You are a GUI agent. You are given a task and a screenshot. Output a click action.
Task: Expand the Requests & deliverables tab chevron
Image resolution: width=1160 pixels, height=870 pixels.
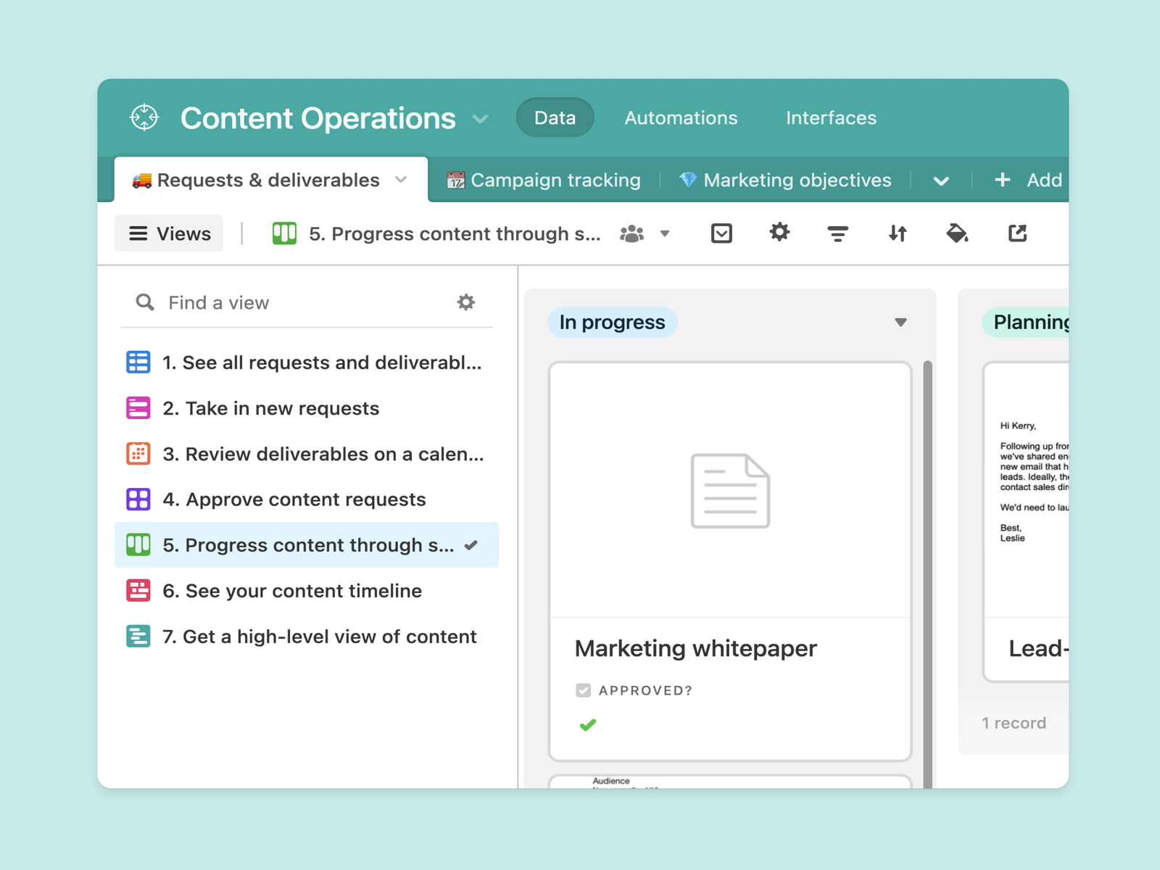[401, 180]
